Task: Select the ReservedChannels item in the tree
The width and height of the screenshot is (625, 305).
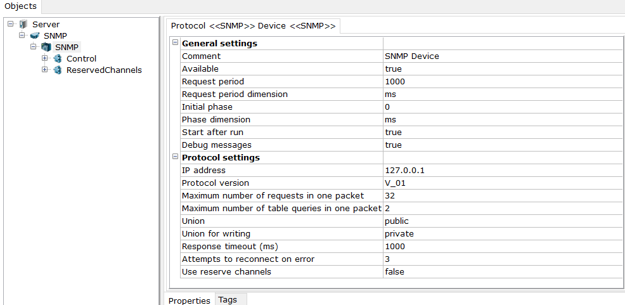Action: tap(104, 70)
